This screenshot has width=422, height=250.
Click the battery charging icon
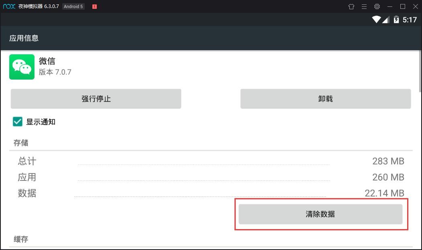tap(396, 19)
